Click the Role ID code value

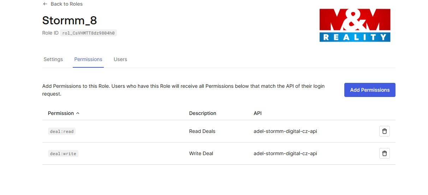(88, 33)
